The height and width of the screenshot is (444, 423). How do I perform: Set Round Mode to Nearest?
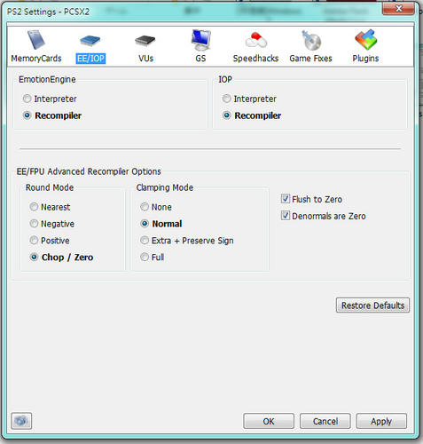[x=50, y=207]
